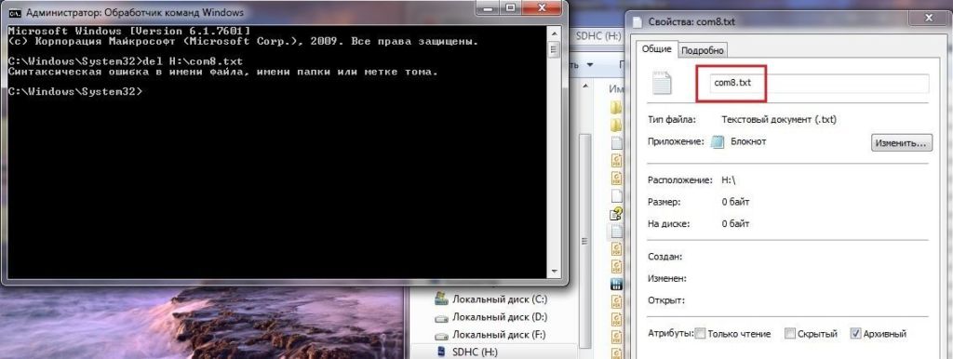Click the 'del H:\com8.txt' command line text
Viewport: 953px width, 359px height.
[x=192, y=61]
